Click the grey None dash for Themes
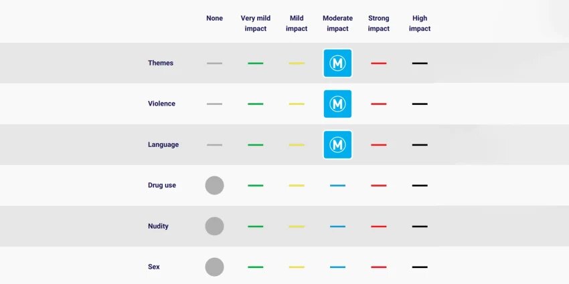 tap(214, 63)
